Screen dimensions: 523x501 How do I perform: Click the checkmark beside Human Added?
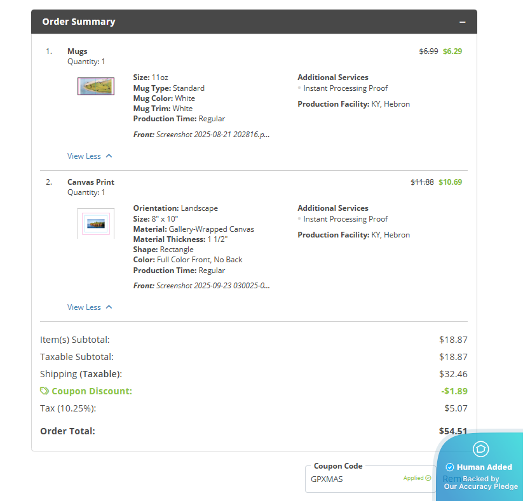[x=450, y=467]
